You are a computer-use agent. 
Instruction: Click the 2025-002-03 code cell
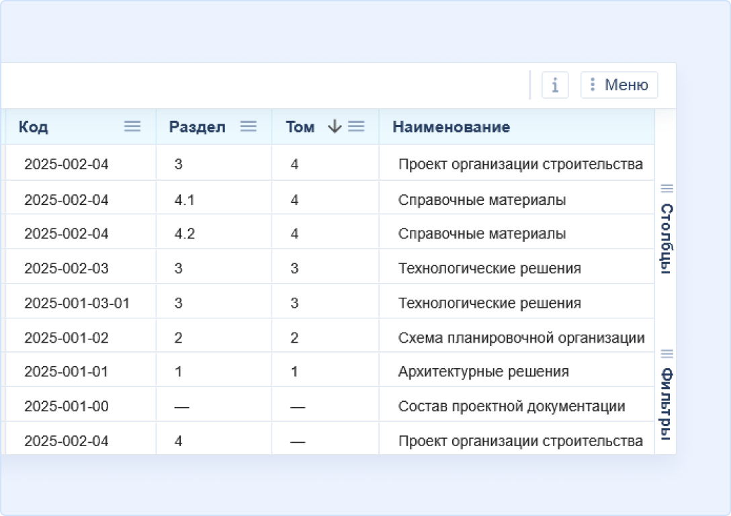coord(66,269)
